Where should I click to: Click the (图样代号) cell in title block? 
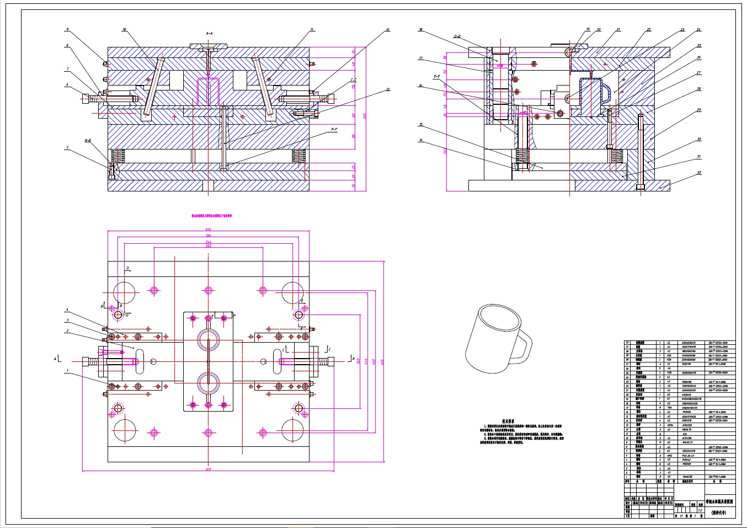coord(720,513)
